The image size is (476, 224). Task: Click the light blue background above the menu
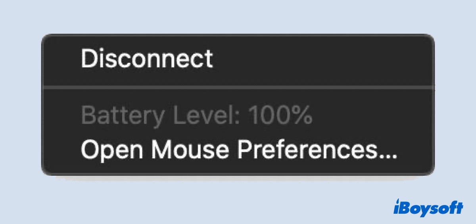pyautogui.click(x=238, y=17)
